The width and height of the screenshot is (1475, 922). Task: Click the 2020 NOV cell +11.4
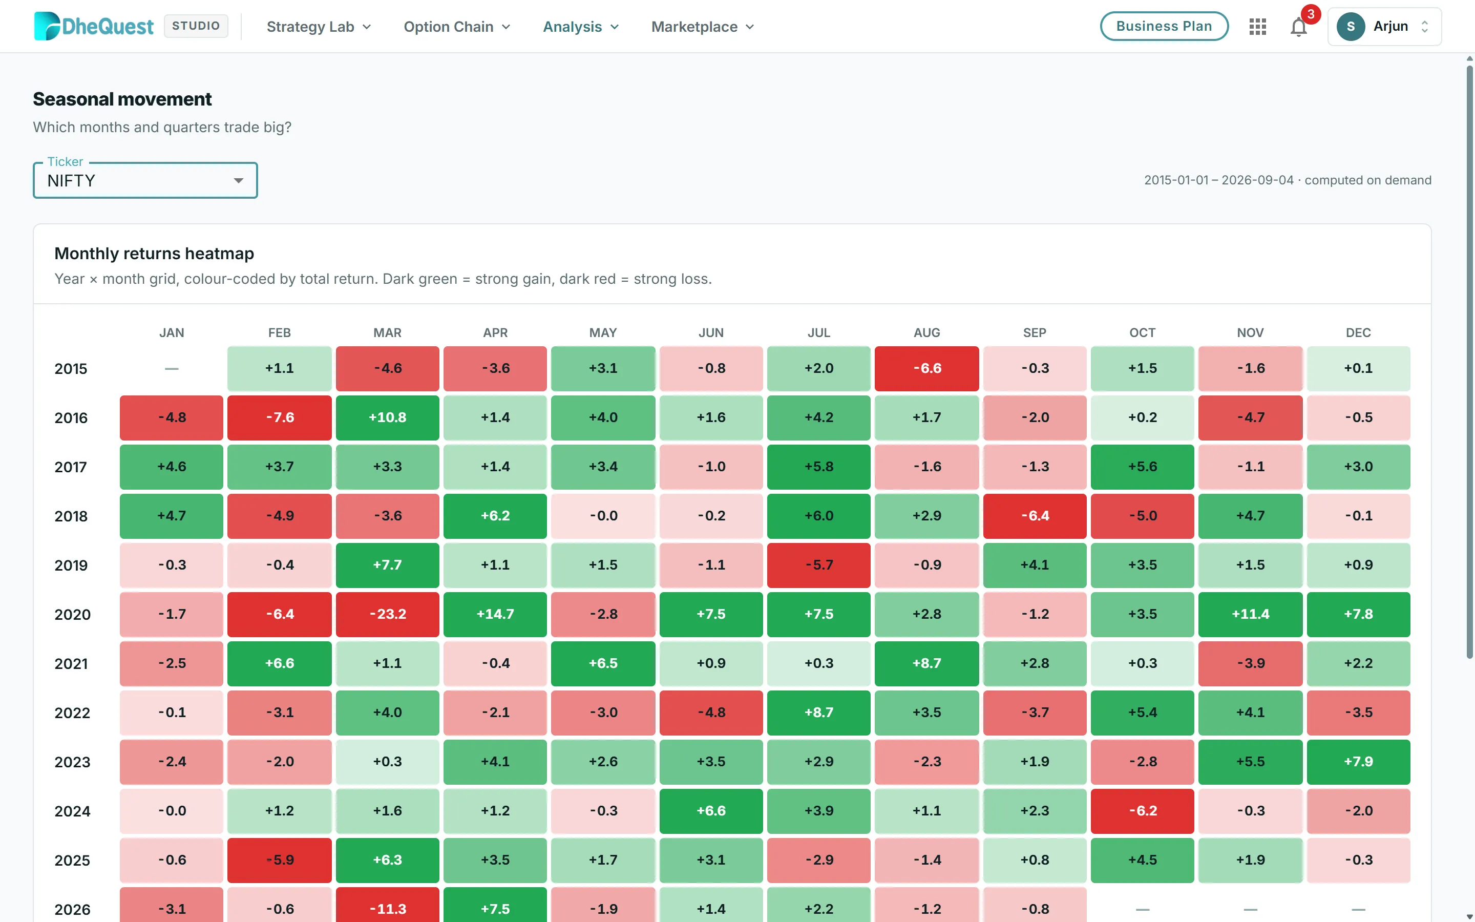point(1250,614)
